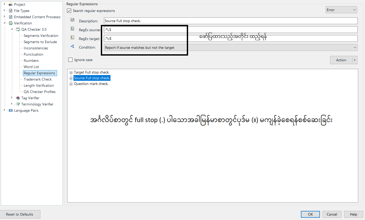Image resolution: width=365 pixels, height=220 pixels.
Task: Open Help for this dialog
Action: click(x=354, y=214)
